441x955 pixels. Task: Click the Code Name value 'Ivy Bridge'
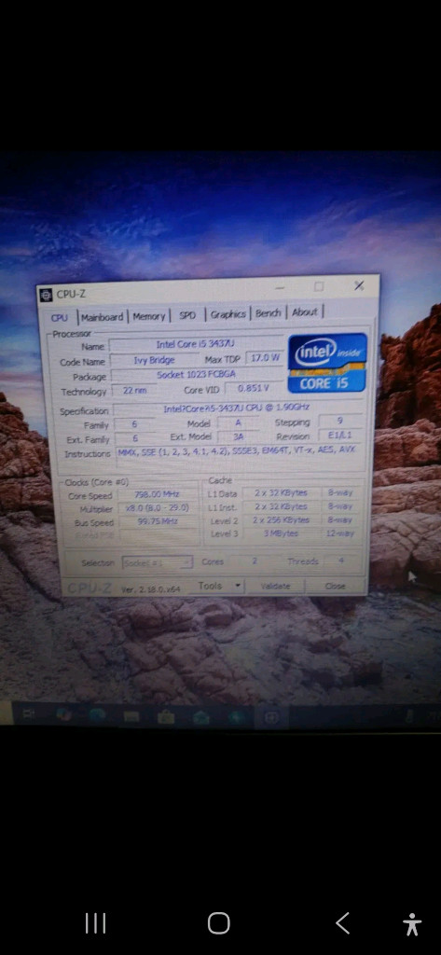pos(154,361)
